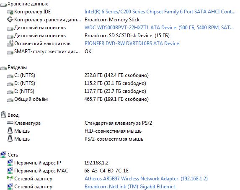240x190 pixels.
Task: Open the Broadcom NetLink Gigabit Ethernet link
Action: click(130, 187)
